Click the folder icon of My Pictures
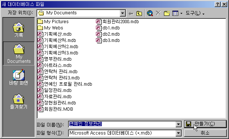Screen dimensions: 229x139 pos(40,22)
